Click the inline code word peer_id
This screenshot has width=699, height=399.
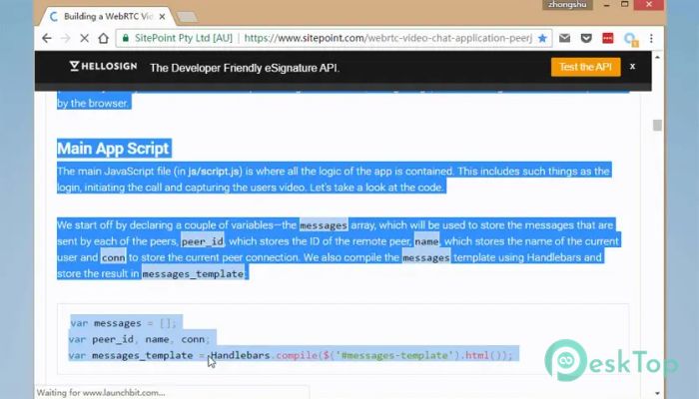click(203, 241)
